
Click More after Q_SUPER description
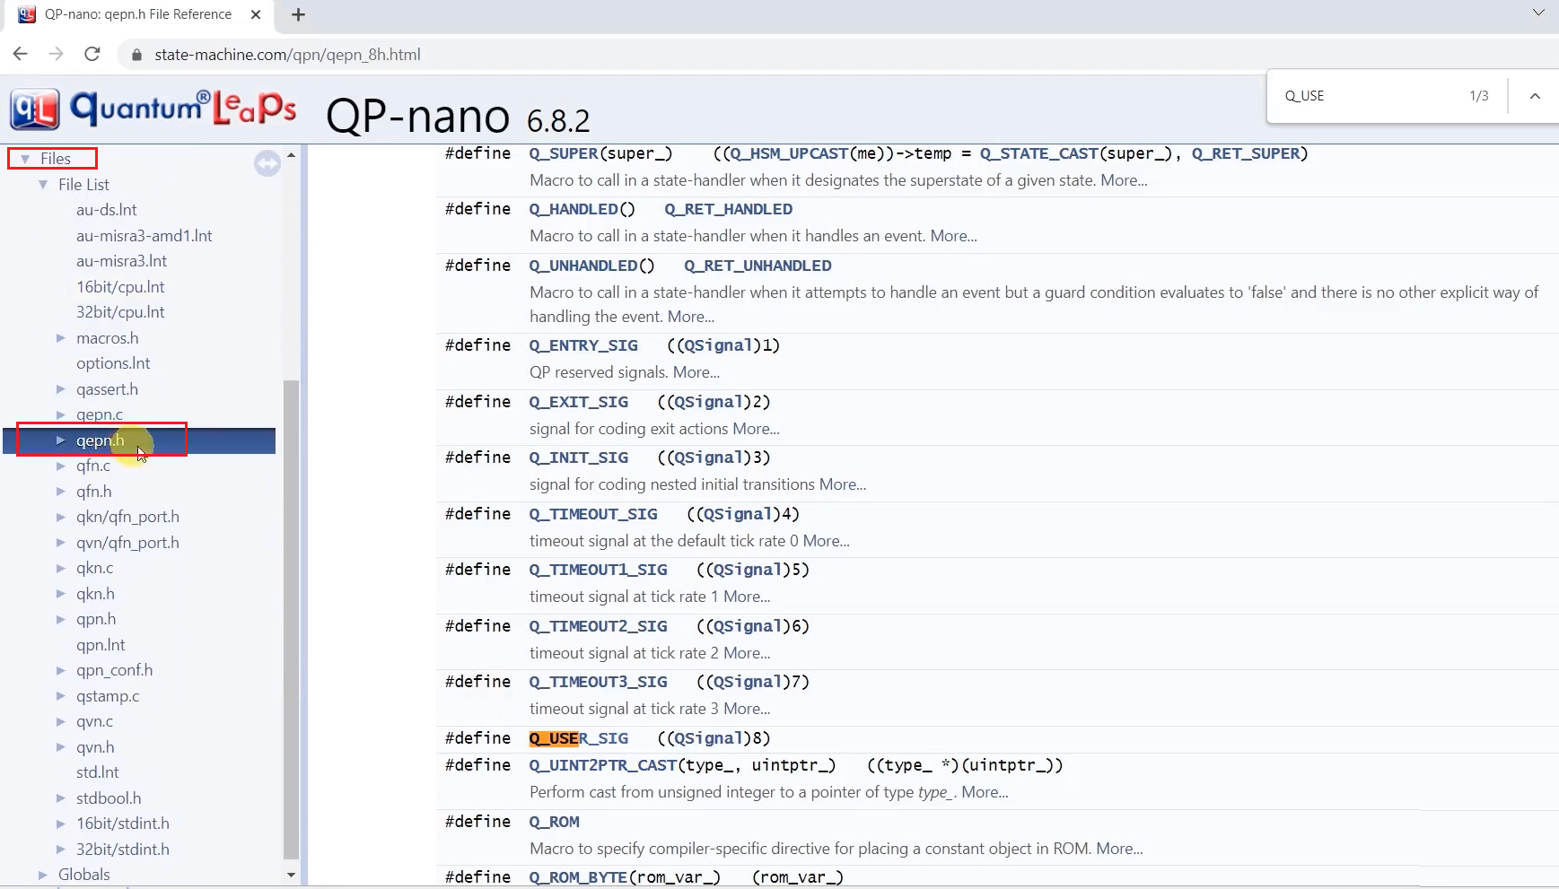[1124, 180]
